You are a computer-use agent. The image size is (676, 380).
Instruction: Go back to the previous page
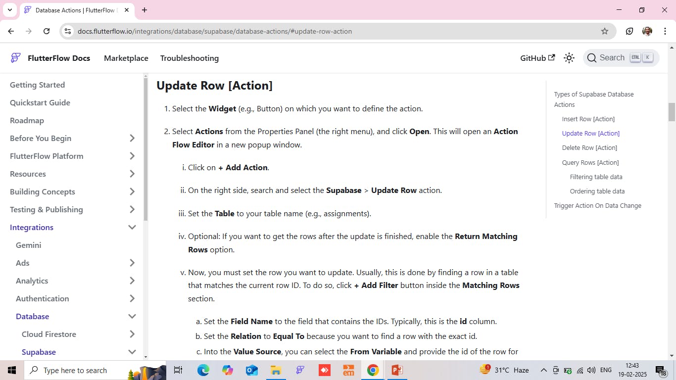(x=11, y=31)
